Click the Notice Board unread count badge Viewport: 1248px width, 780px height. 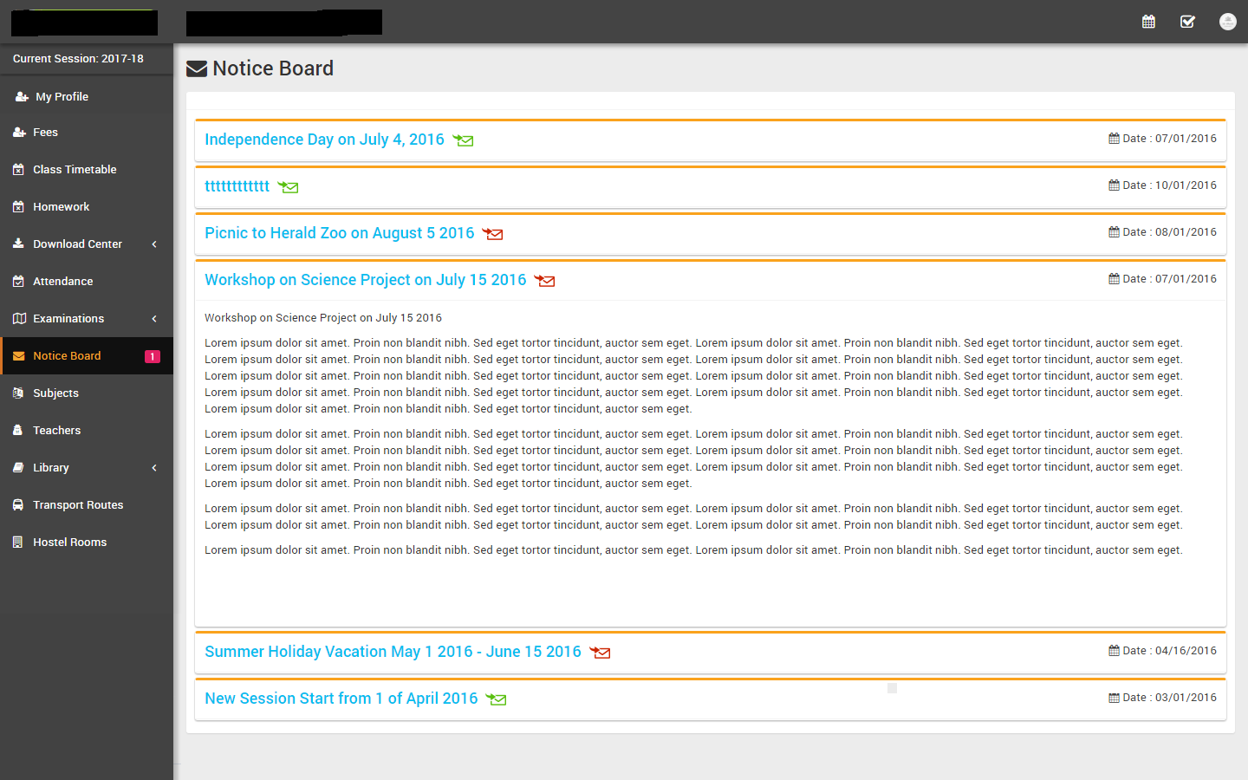point(153,356)
